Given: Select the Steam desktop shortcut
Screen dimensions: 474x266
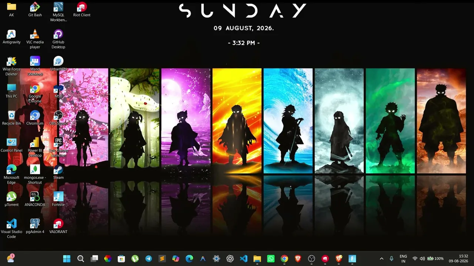Looking at the screenshot, I should pyautogui.click(x=58, y=172).
